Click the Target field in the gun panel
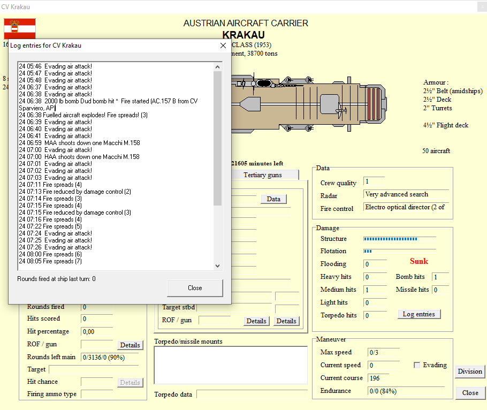 [x=94, y=369]
